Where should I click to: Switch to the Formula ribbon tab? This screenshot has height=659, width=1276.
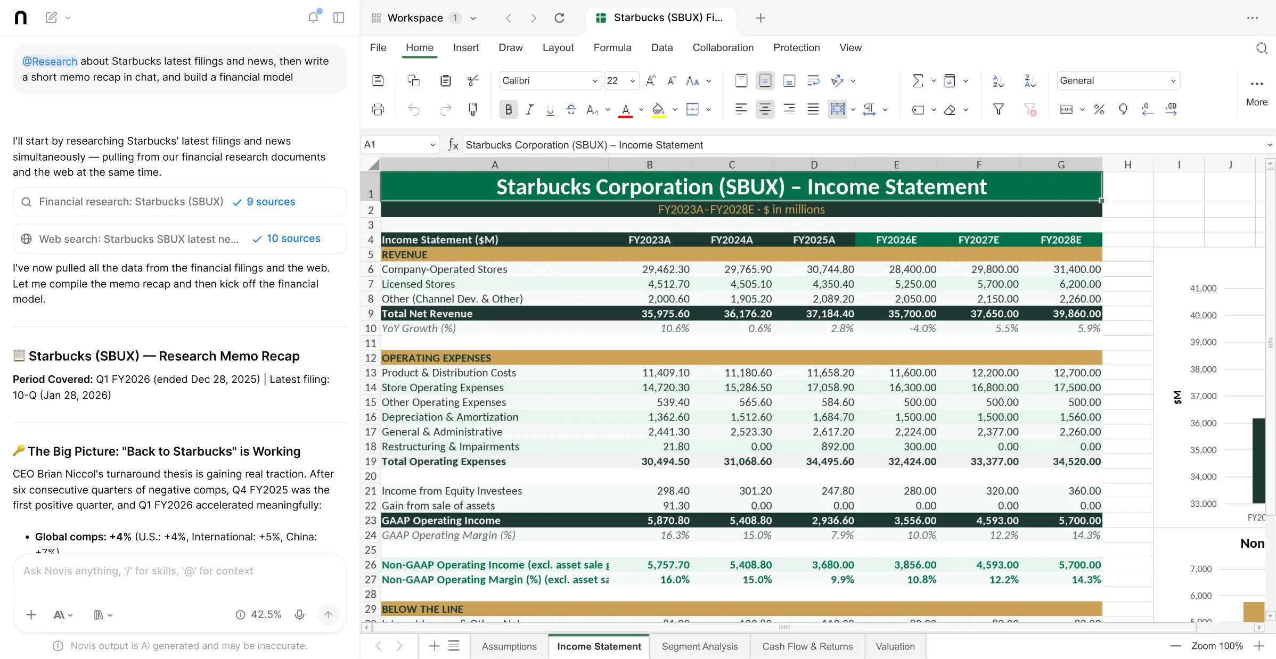[612, 47]
